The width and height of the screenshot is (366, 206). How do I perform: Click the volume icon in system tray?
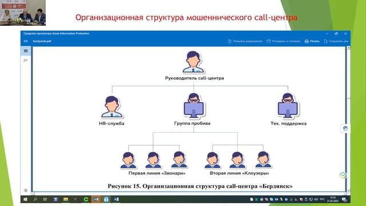pyautogui.click(x=316, y=199)
